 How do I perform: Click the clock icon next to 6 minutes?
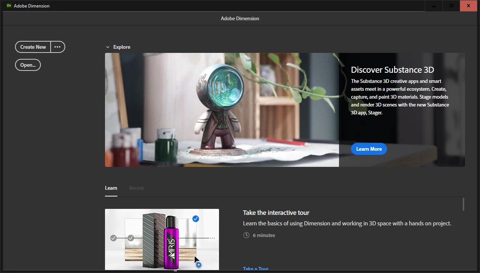pos(246,235)
